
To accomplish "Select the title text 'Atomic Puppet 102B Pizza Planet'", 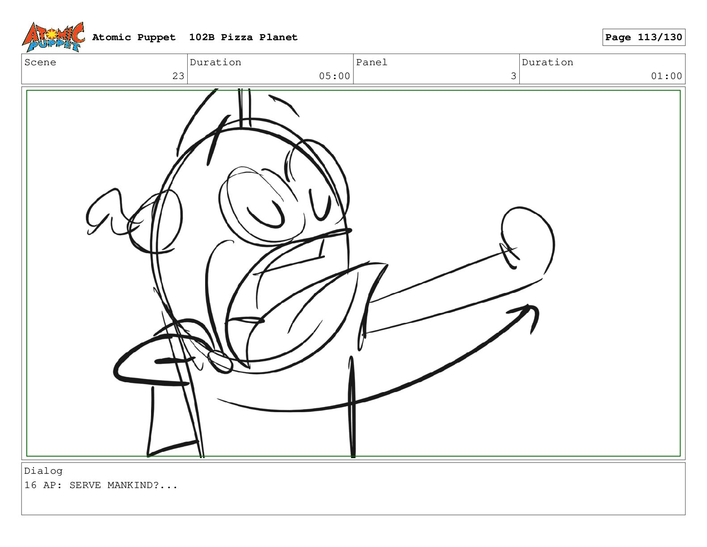I will coord(195,37).
